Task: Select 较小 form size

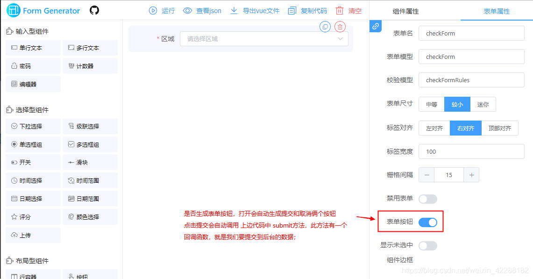Action: pos(457,105)
